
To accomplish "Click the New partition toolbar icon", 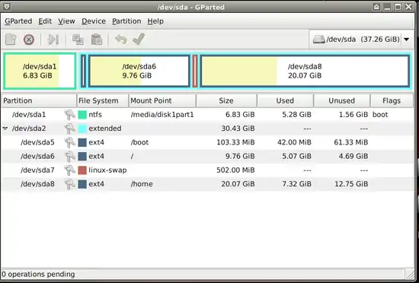I will pos(11,40).
